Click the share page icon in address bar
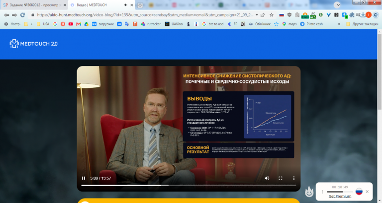Screen dimensions: 382x203 (x=263, y=15)
